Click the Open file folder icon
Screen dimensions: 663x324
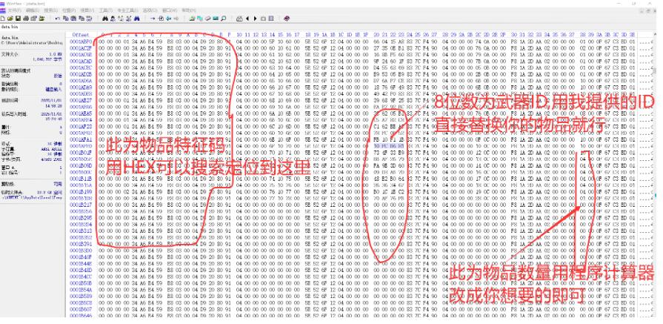pos(10,19)
